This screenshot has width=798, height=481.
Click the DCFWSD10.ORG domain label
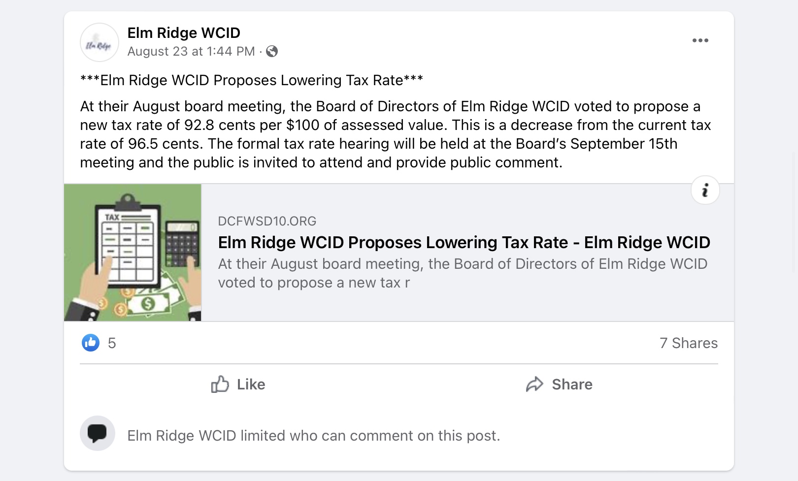tap(267, 221)
